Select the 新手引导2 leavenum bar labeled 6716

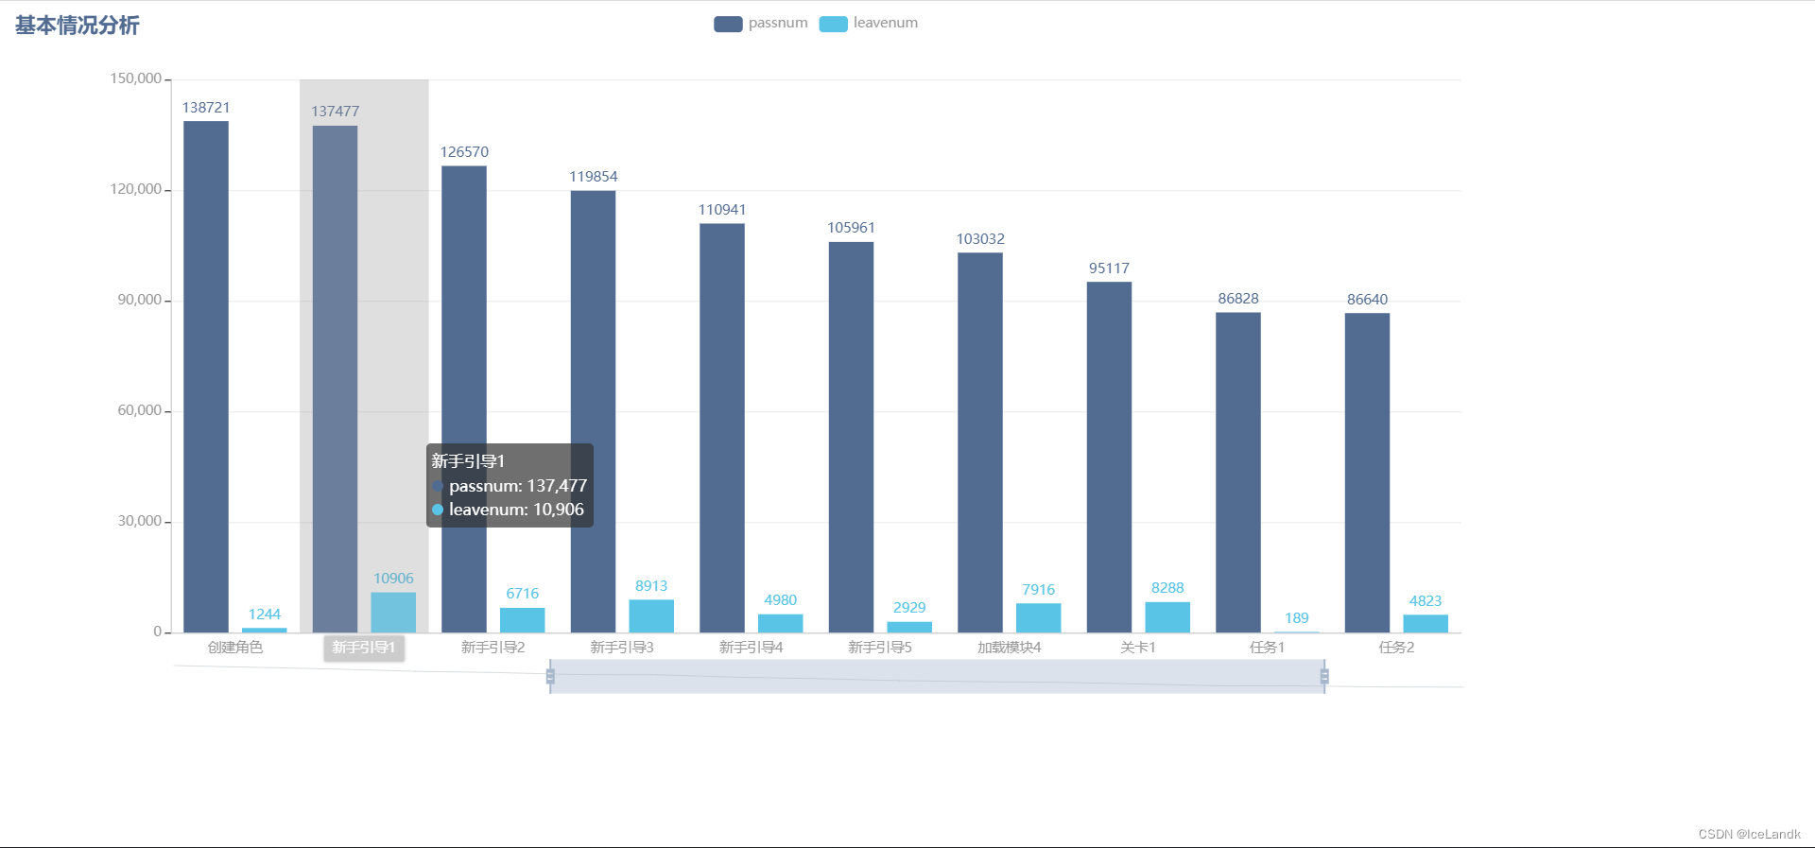tap(523, 620)
